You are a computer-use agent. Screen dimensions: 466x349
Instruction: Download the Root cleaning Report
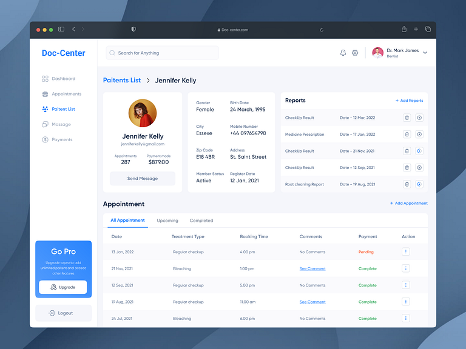tap(419, 184)
